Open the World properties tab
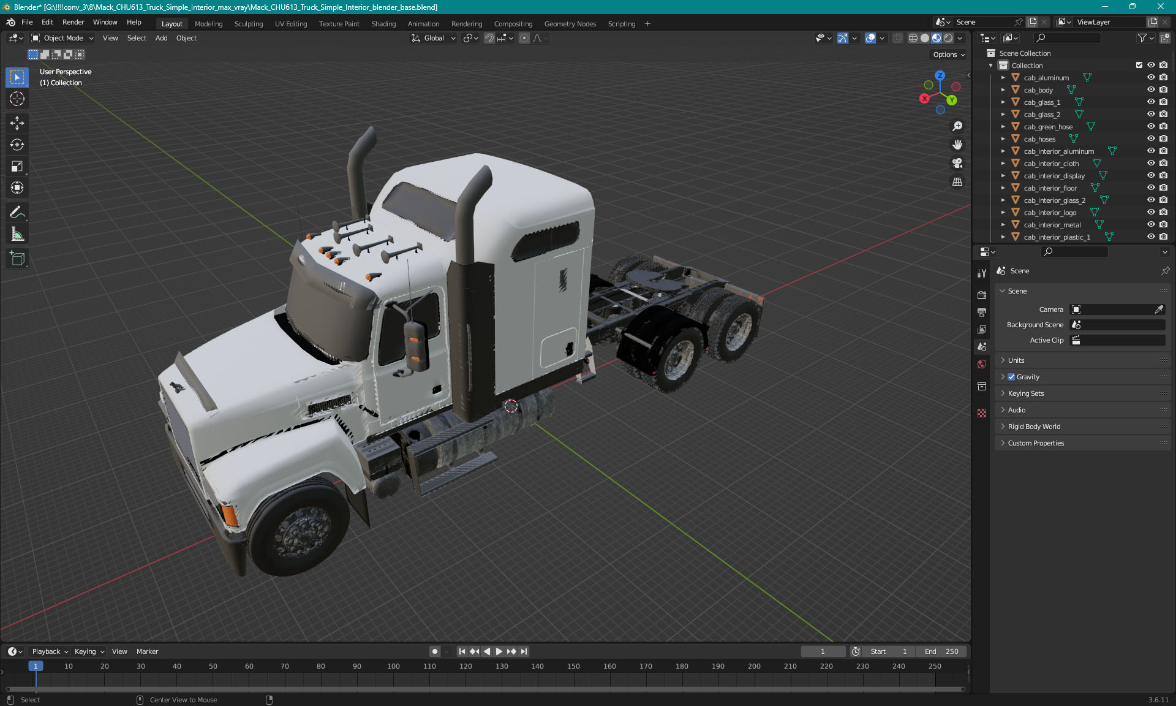 pyautogui.click(x=982, y=364)
